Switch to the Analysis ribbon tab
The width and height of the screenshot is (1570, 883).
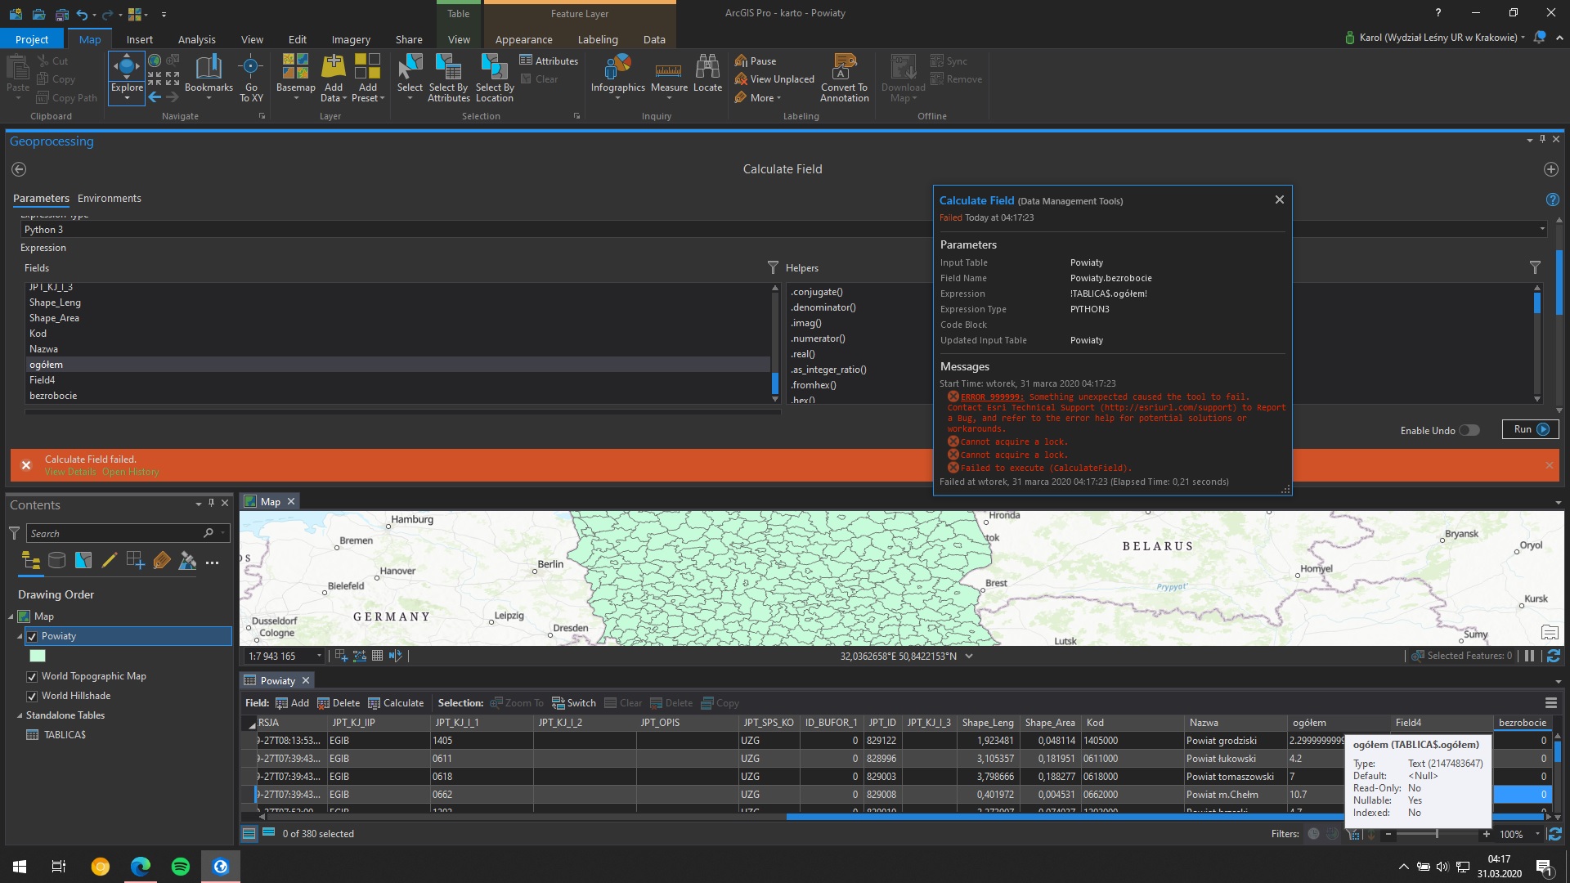(x=197, y=39)
